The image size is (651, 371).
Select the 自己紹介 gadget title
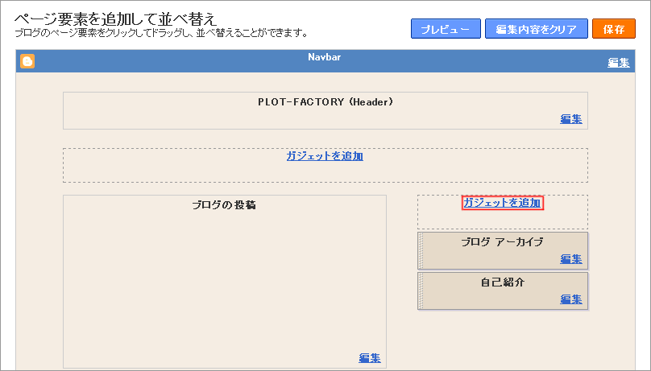pyautogui.click(x=503, y=282)
